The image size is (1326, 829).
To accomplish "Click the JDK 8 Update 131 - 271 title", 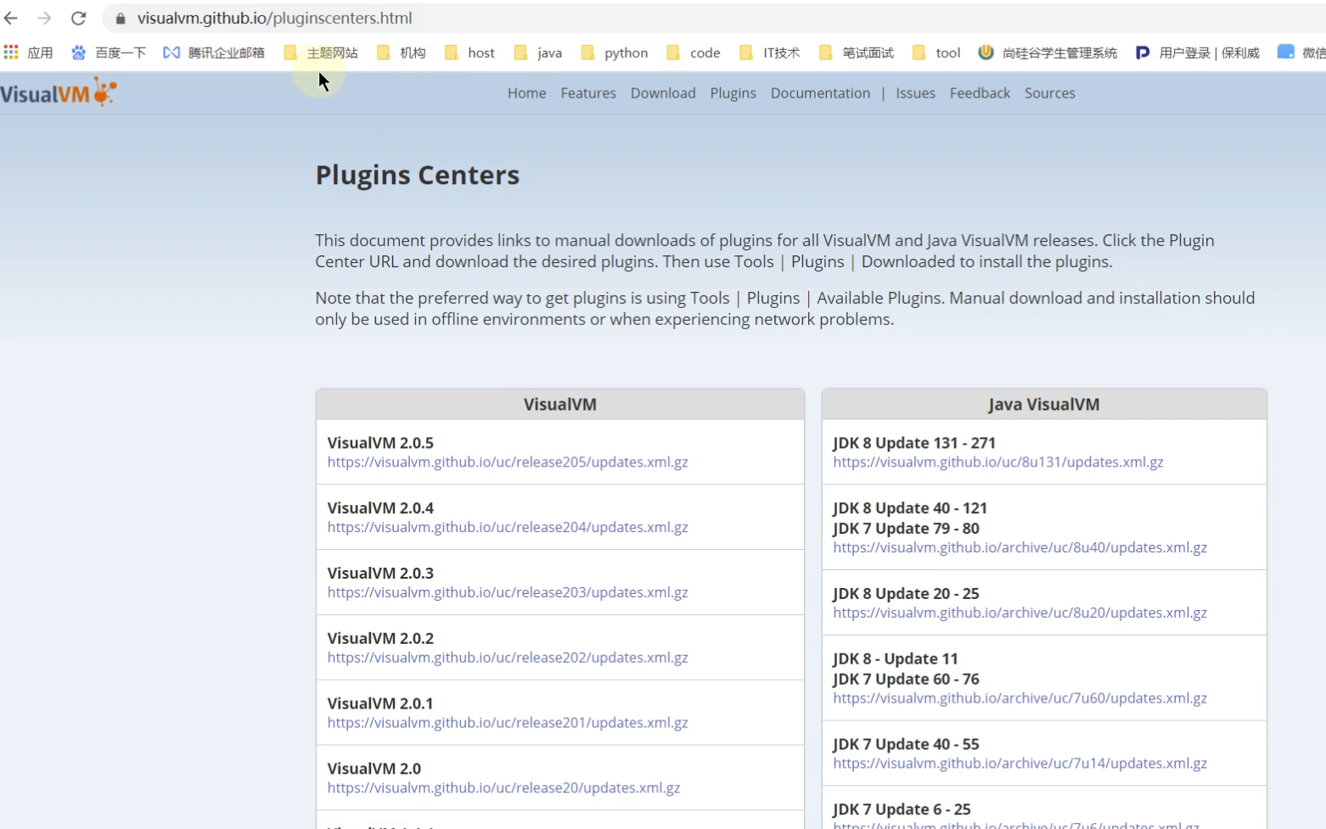I will point(914,443).
